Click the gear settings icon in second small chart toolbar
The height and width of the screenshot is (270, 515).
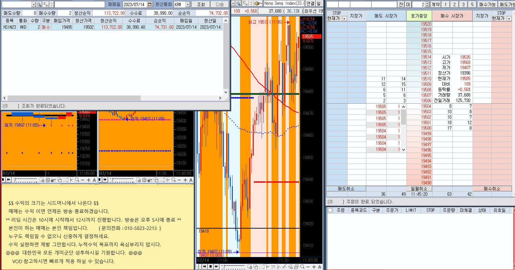point(144,180)
